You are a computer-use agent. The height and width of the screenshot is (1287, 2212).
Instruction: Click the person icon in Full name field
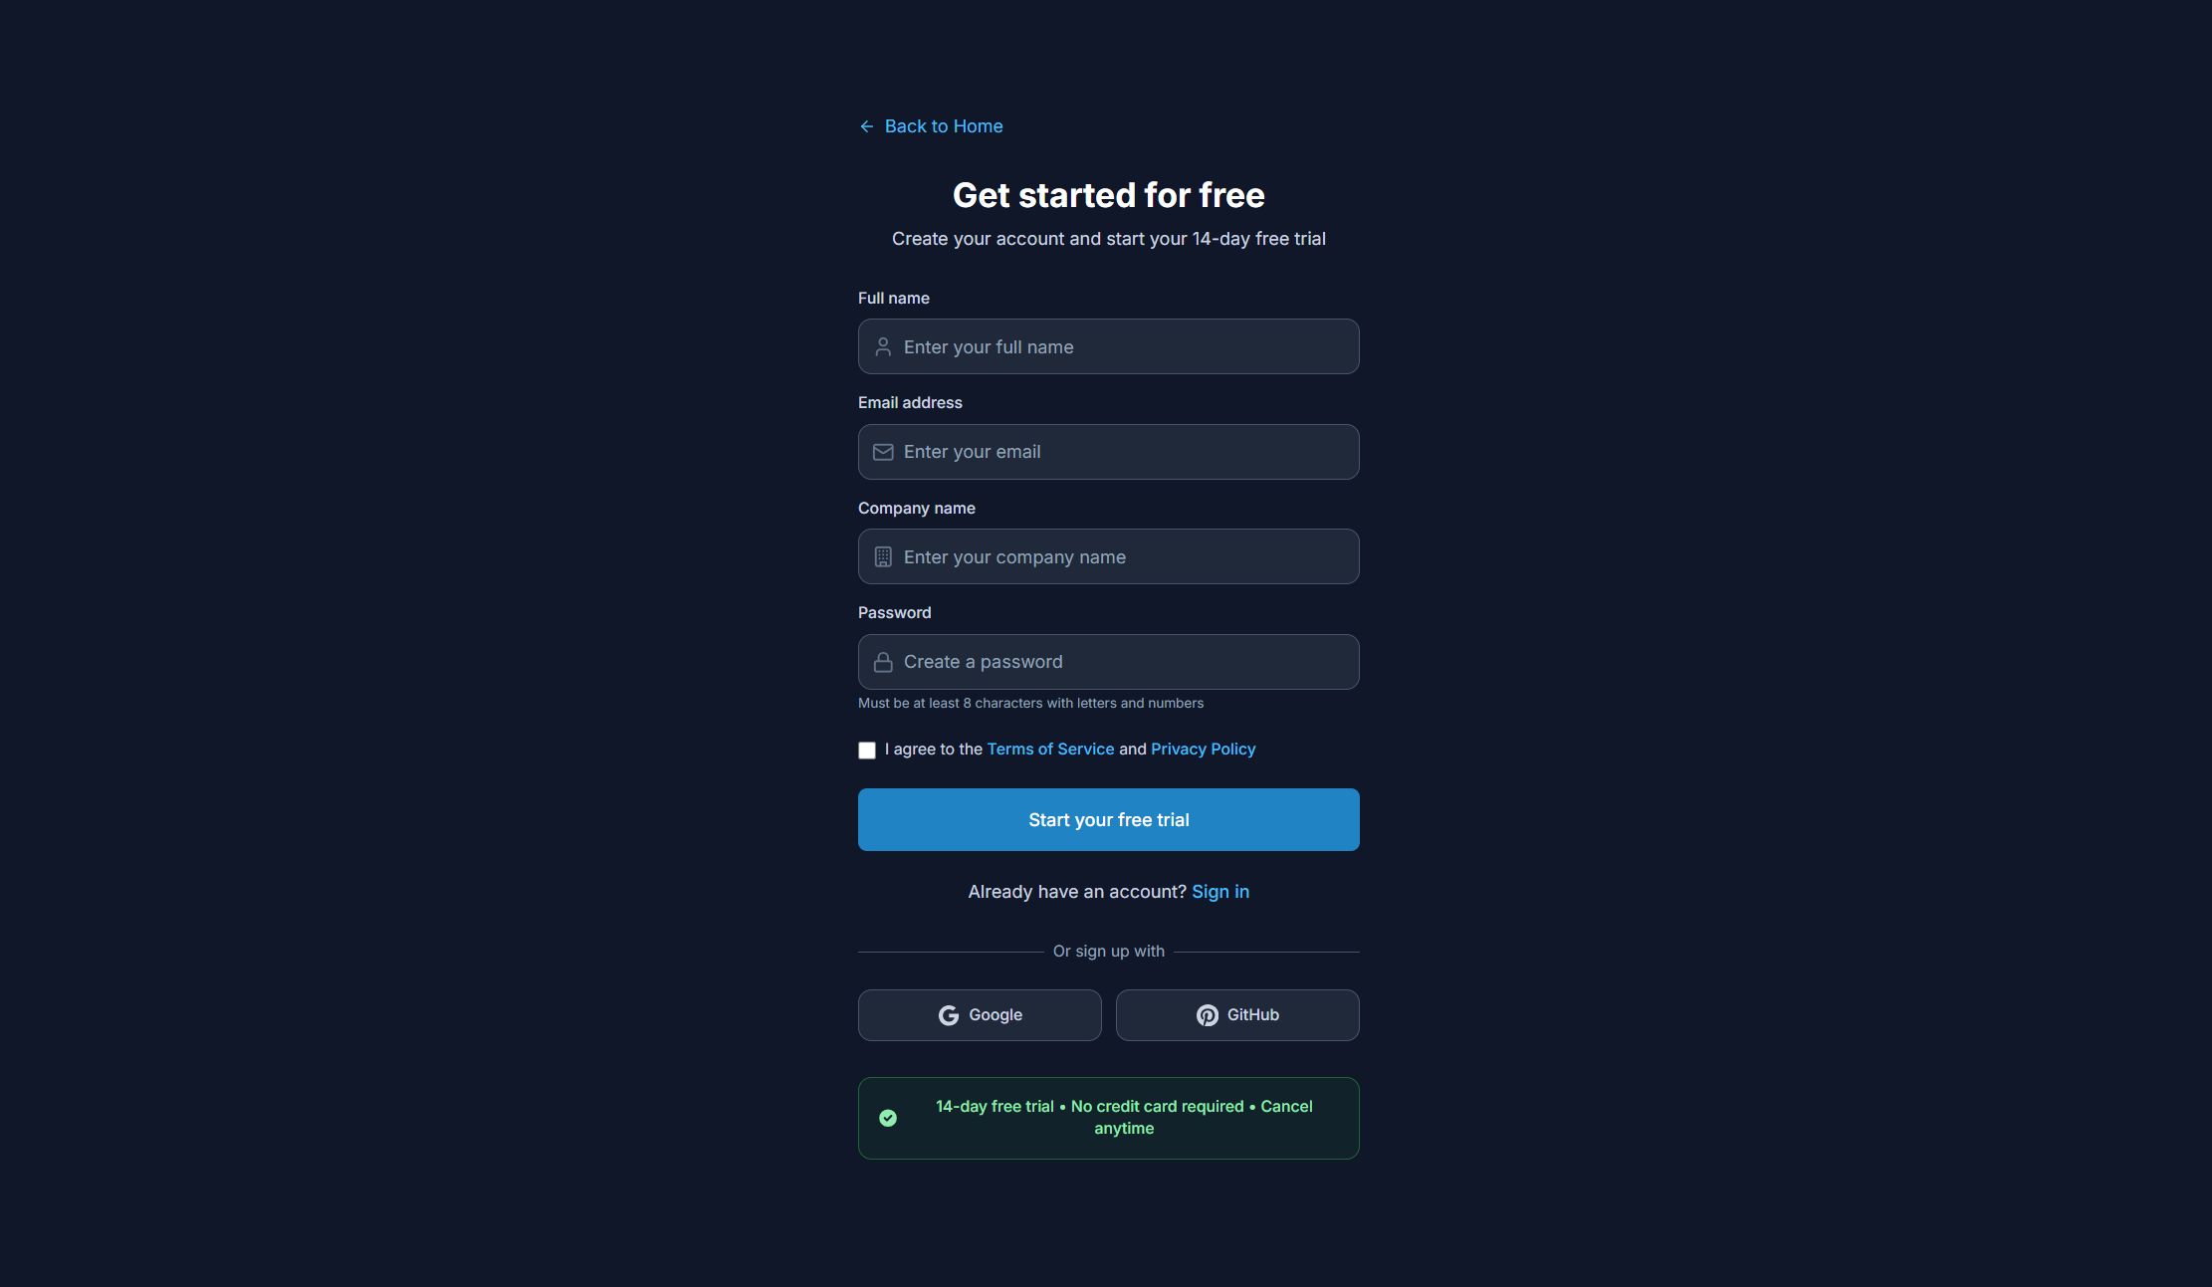[x=883, y=347]
